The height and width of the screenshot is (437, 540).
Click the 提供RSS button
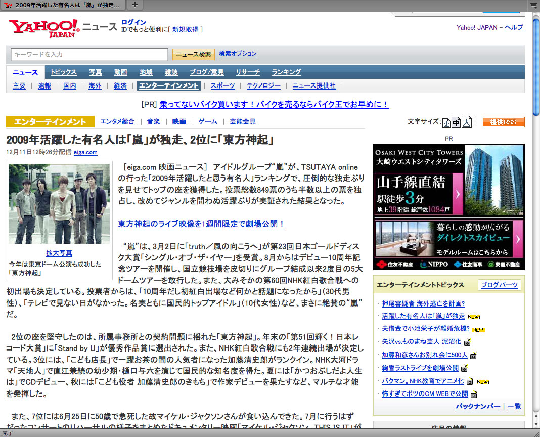tap(503, 122)
